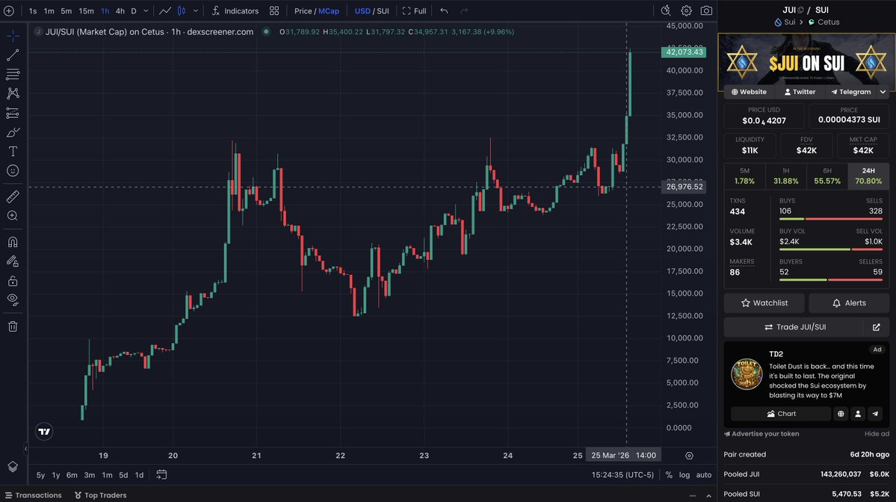Switch to the 5m timeframe
This screenshot has height=502, width=896.
pyautogui.click(x=67, y=11)
